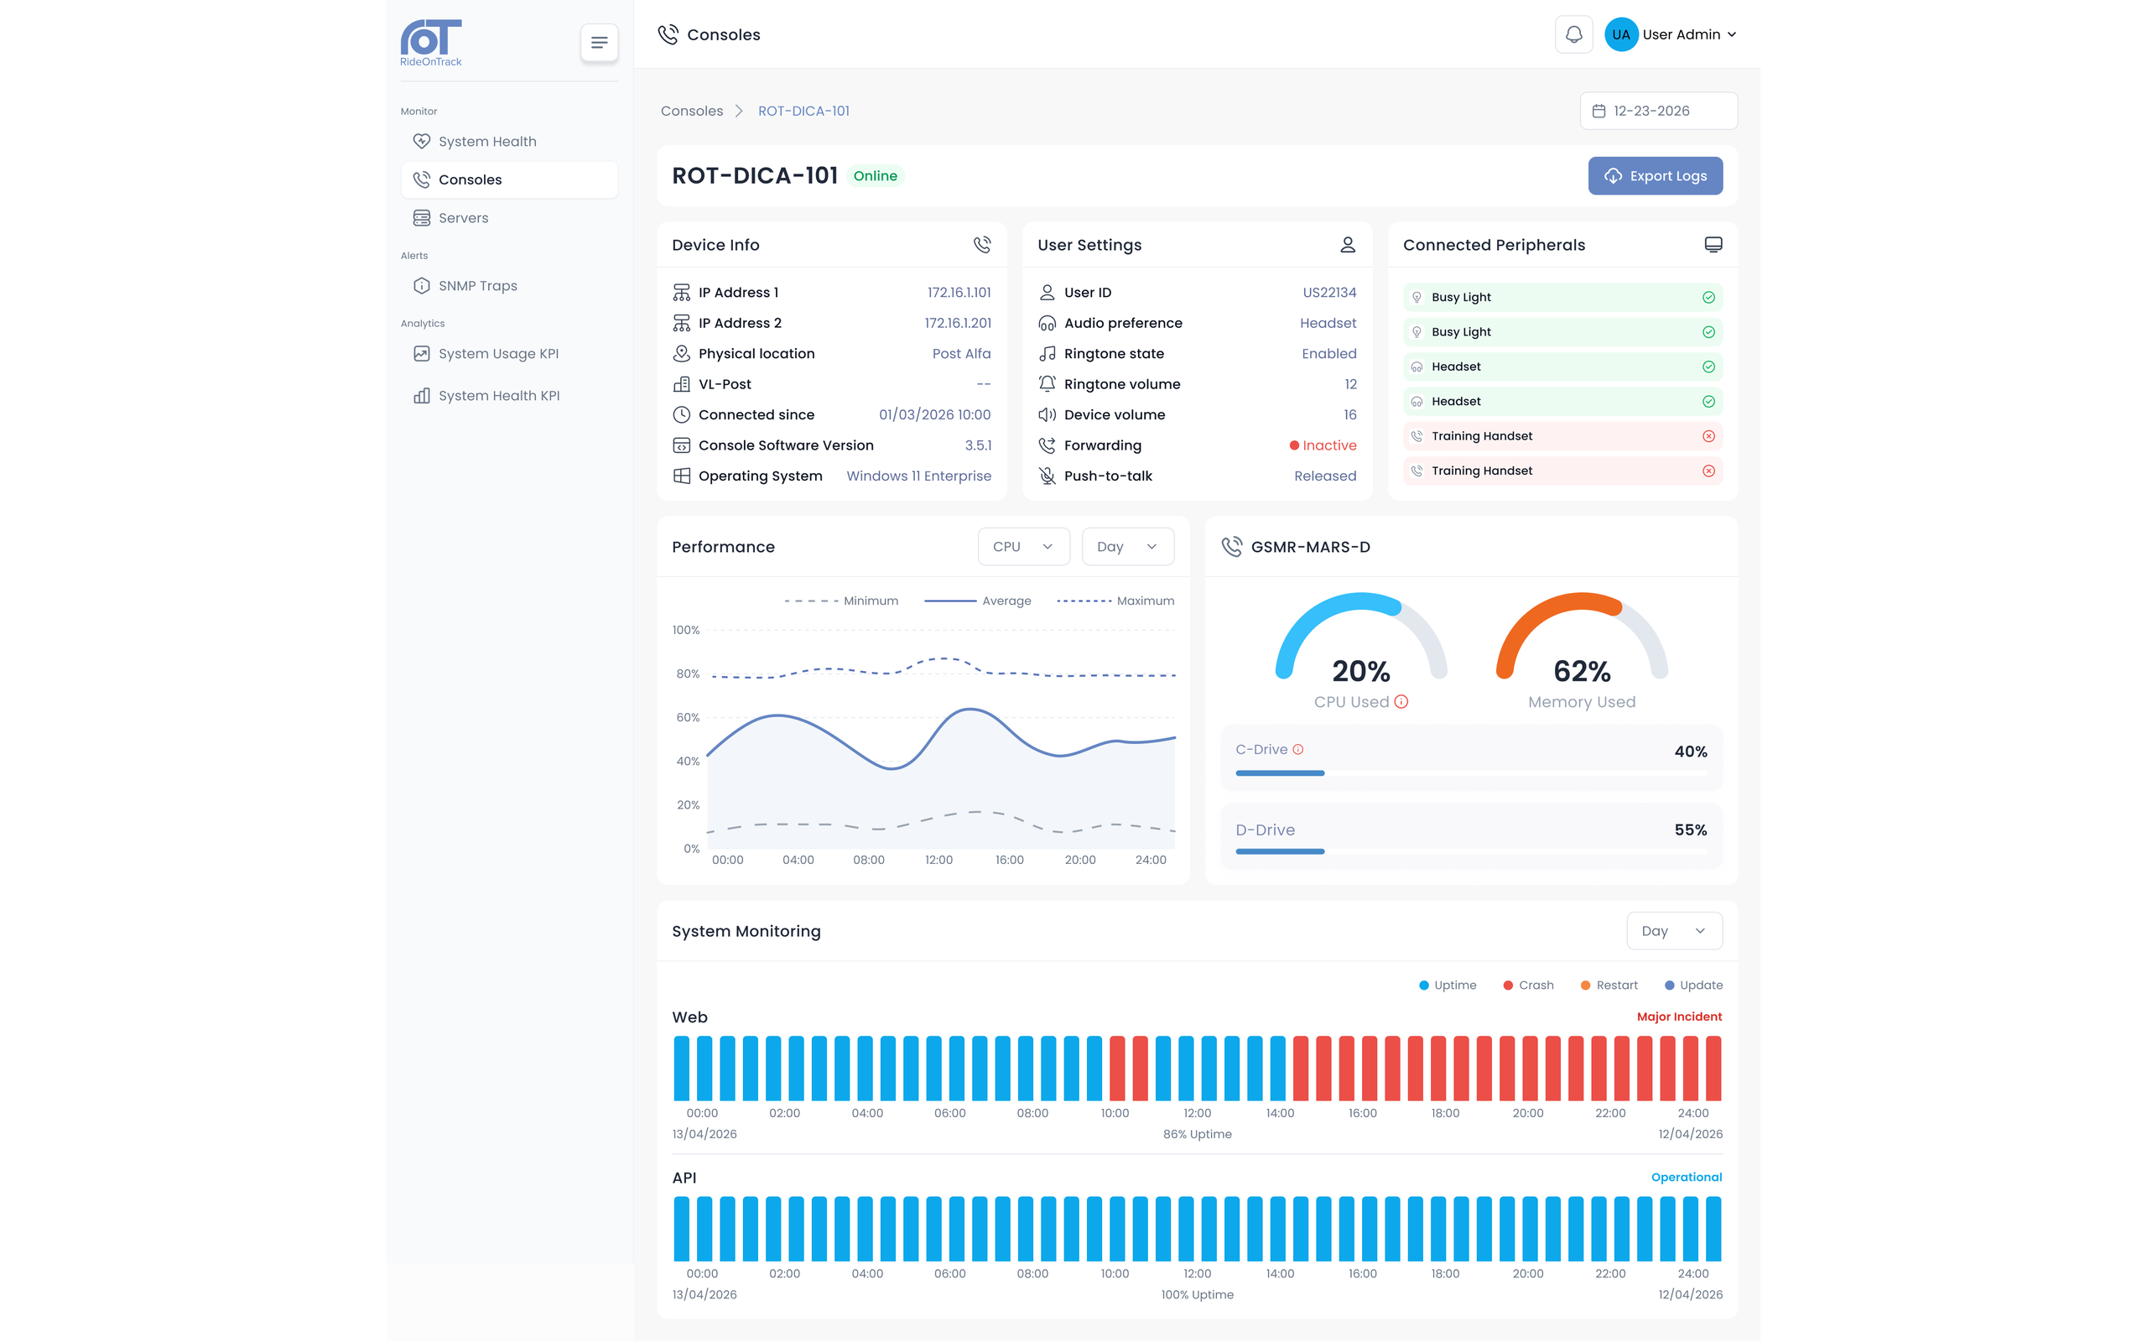
Task: Click the CPU Used info icon
Action: (1401, 702)
